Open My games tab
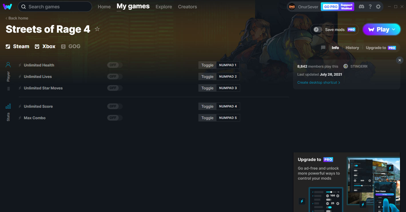Viewport: 406px width, 212px height. coord(133,6)
